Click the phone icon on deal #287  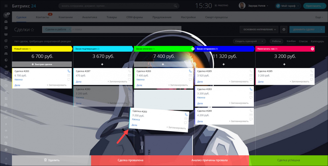pyautogui.click(x=130, y=71)
